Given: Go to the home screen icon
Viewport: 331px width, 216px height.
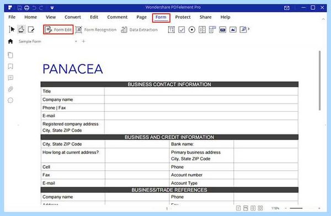Looking at the screenshot, I should pyautogui.click(x=10, y=41).
